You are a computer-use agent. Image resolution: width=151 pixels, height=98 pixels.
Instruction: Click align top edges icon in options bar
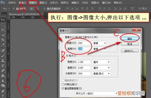67,9
